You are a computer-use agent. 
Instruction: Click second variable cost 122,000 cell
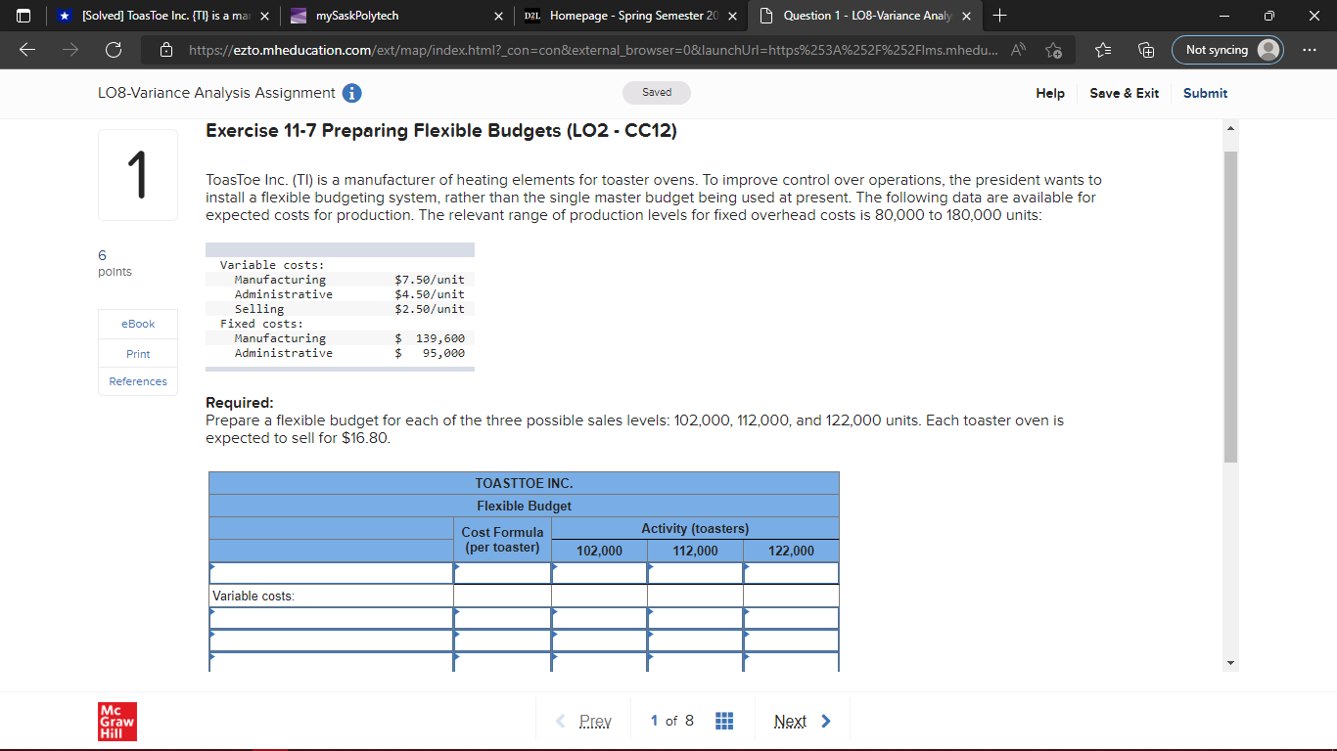(x=791, y=641)
